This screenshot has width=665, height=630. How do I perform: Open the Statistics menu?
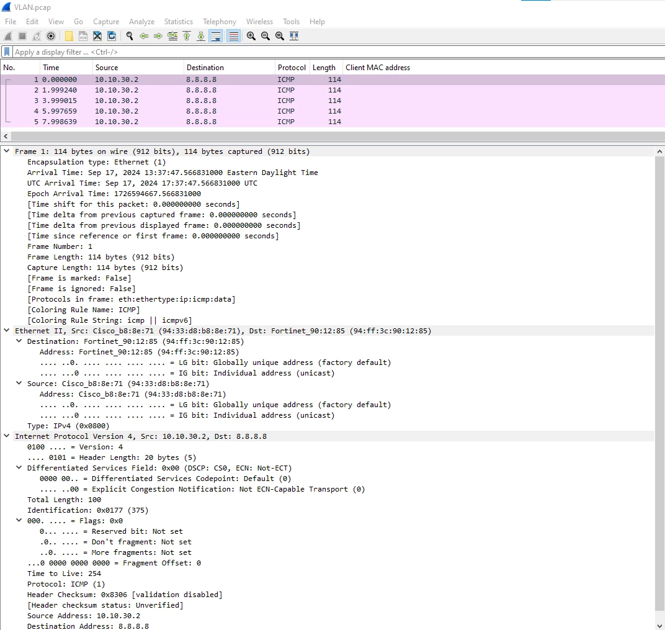tap(179, 22)
